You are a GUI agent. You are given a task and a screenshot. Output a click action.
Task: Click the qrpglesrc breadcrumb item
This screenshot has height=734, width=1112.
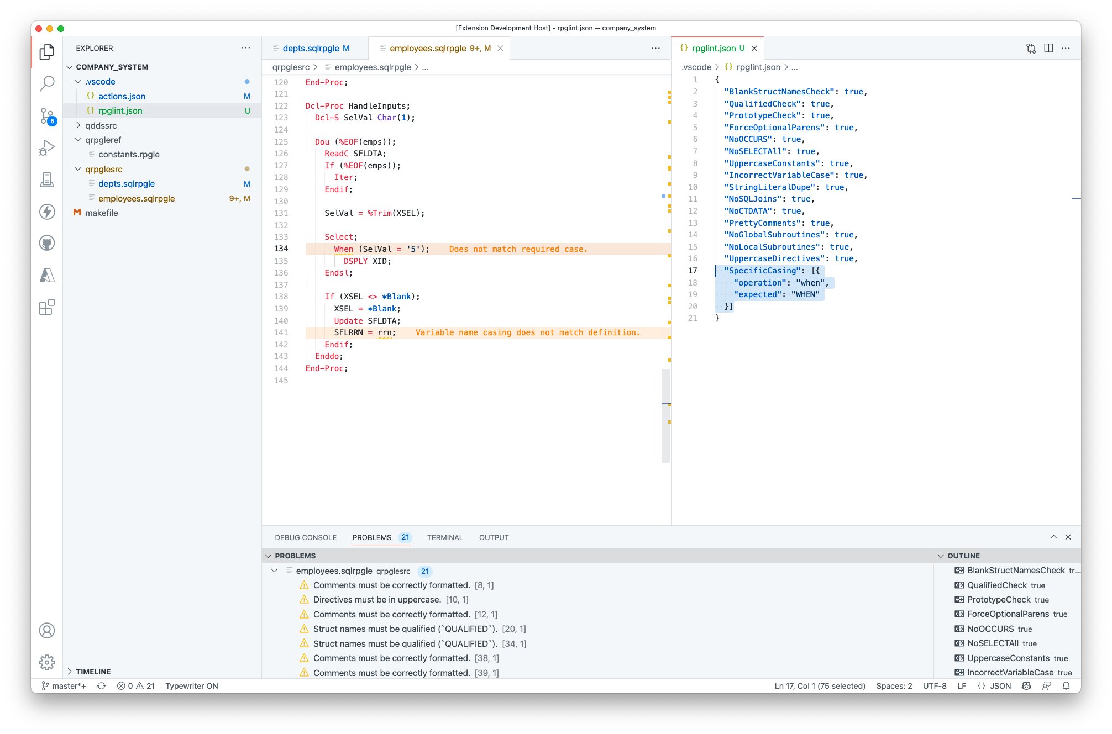[x=290, y=67]
